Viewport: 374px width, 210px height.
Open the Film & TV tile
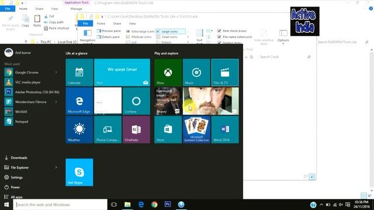(x=225, y=72)
